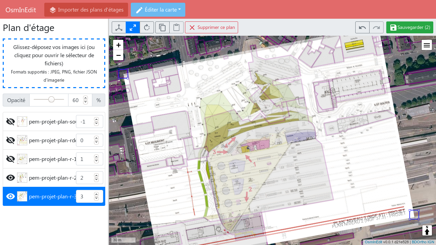Click the opacity slider handle

pyautogui.click(x=51, y=99)
